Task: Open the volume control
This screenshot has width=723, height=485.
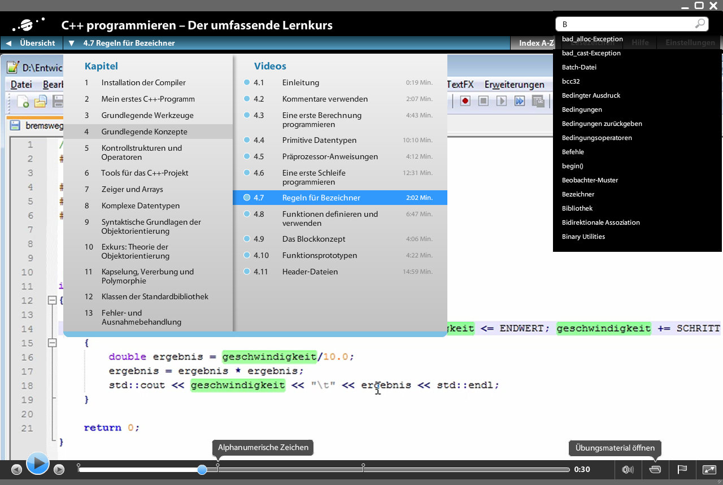Action: (x=628, y=469)
